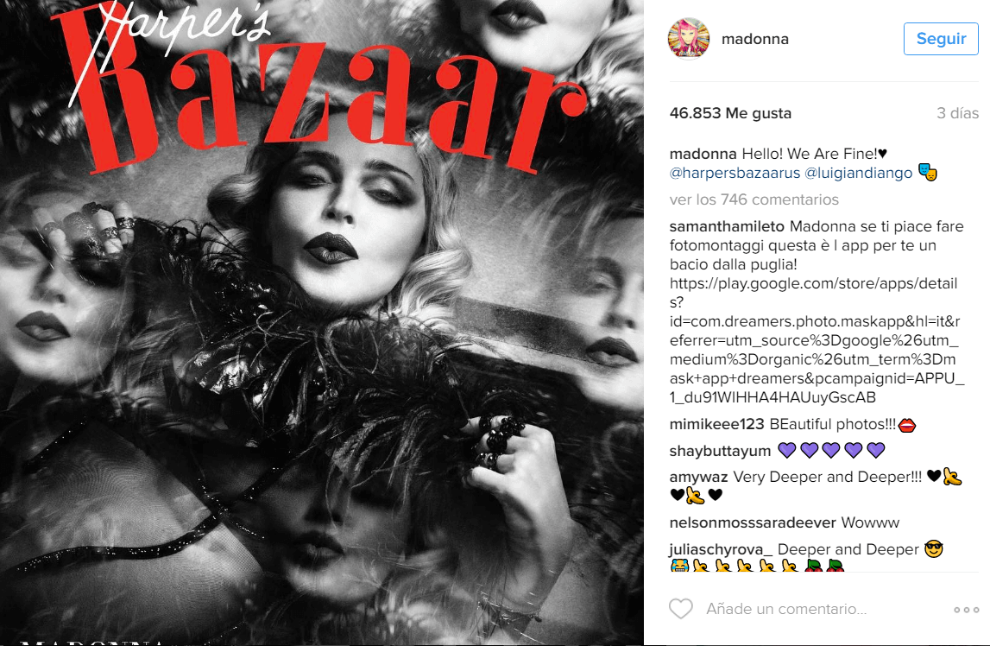Follow madonna with the Seguir button
Screen dimensions: 990x646
point(941,39)
